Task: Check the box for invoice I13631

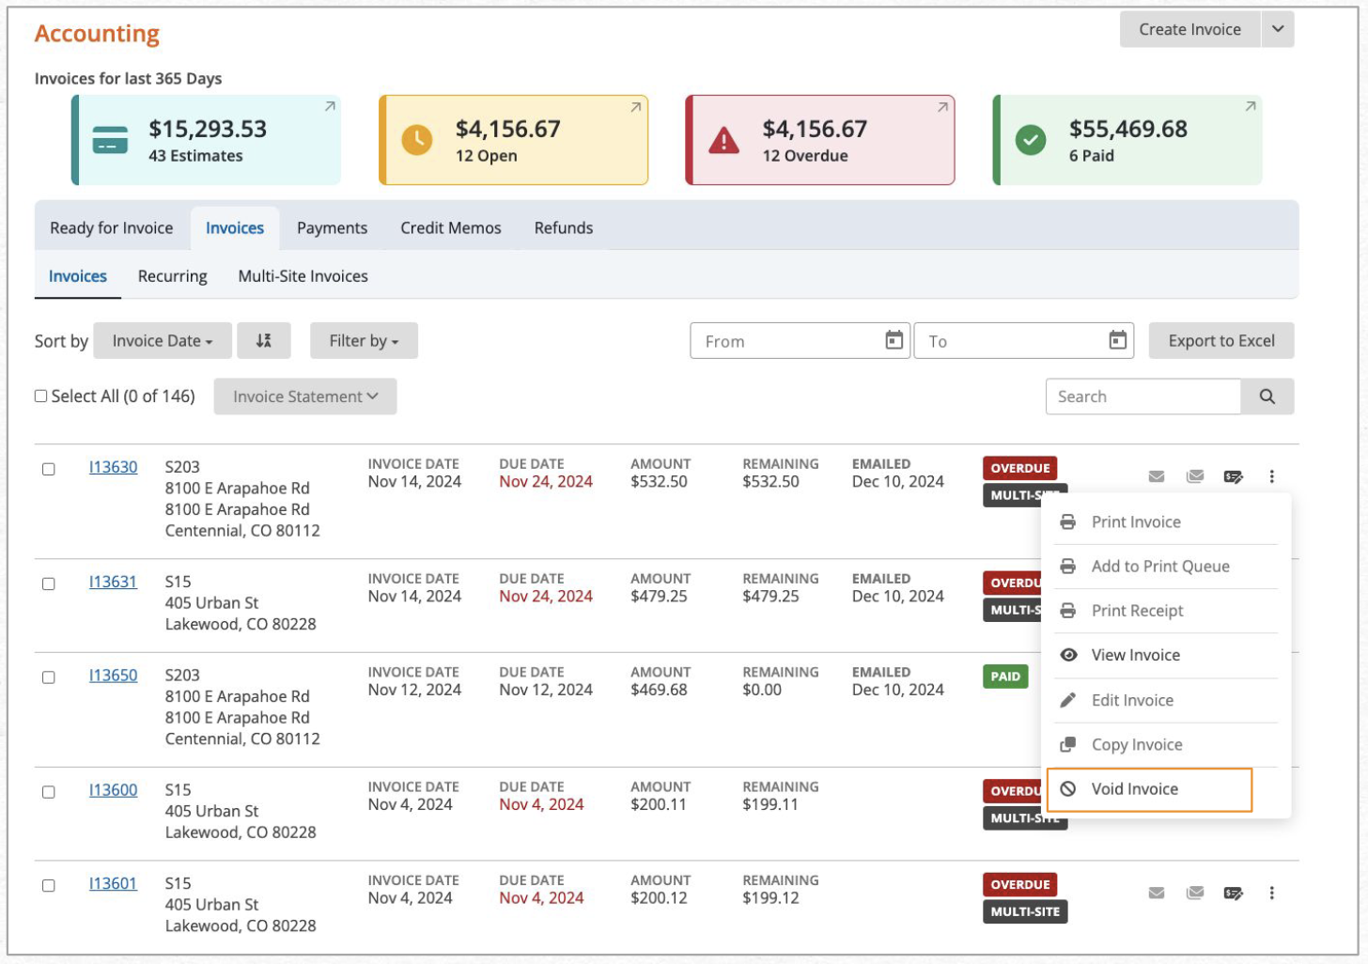Action: point(49,583)
